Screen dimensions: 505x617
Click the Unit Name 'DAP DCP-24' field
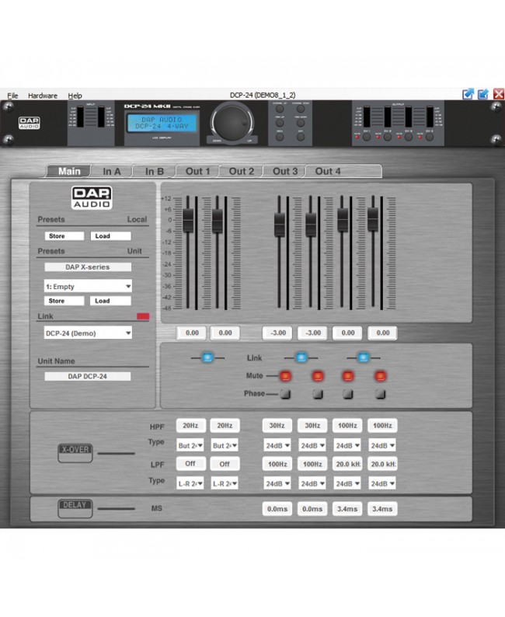click(88, 376)
